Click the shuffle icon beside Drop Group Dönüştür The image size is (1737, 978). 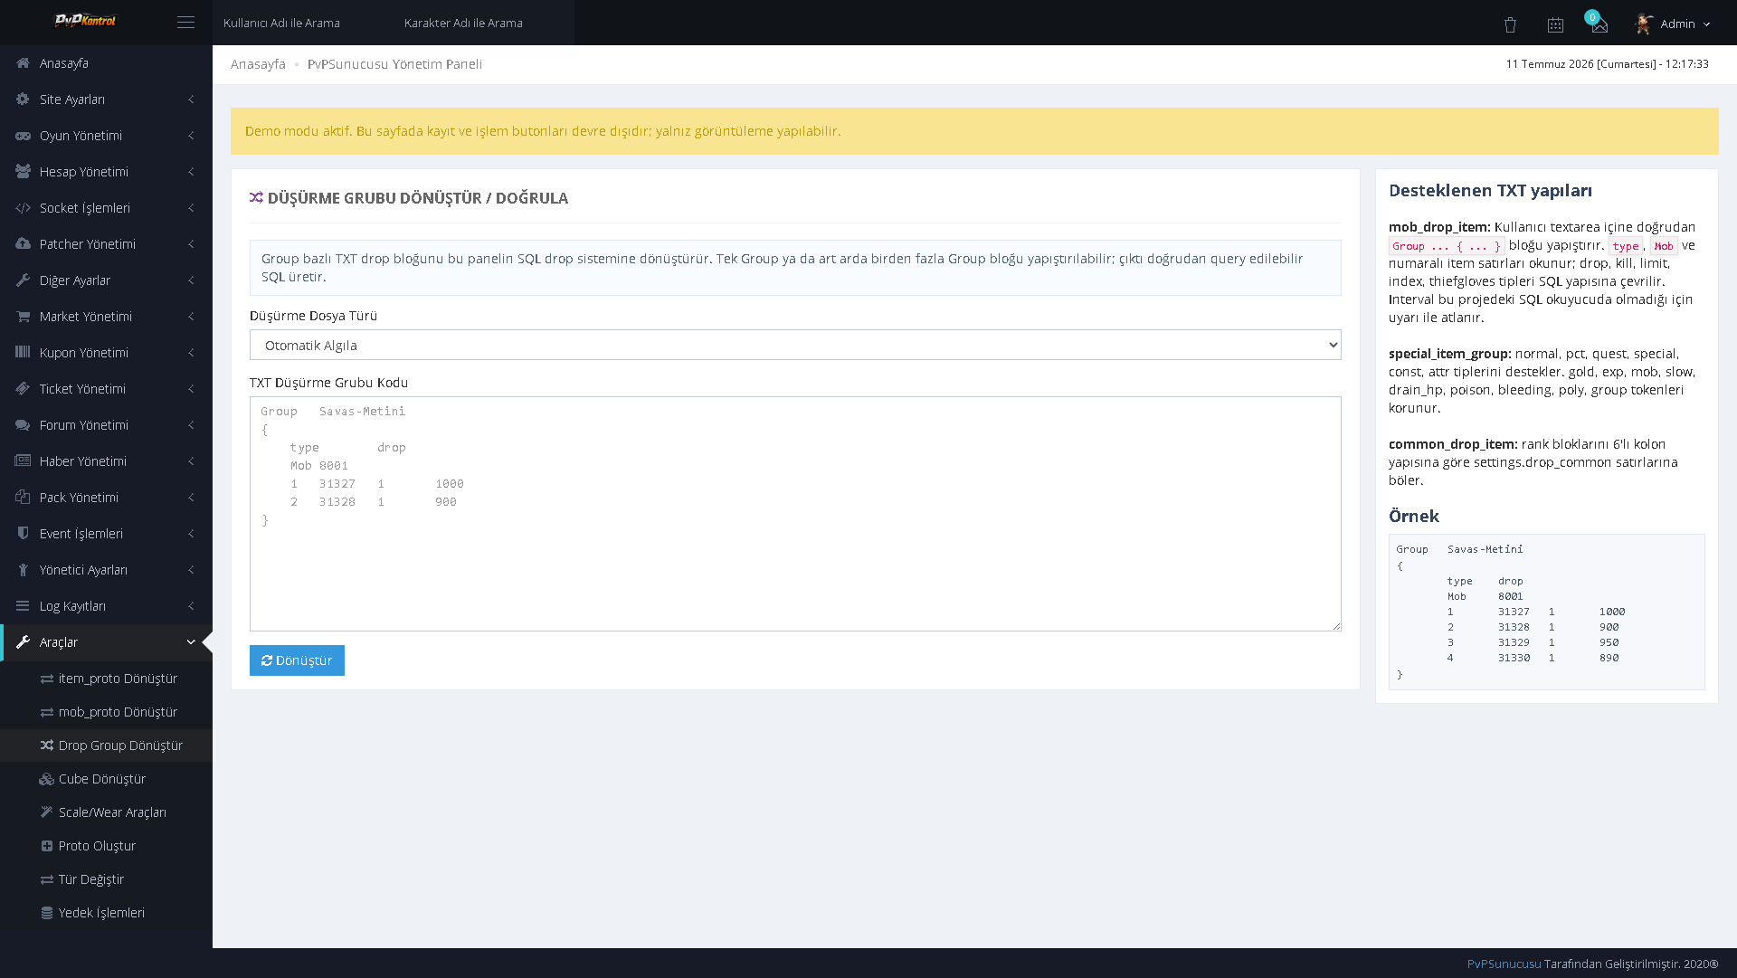pos(47,745)
